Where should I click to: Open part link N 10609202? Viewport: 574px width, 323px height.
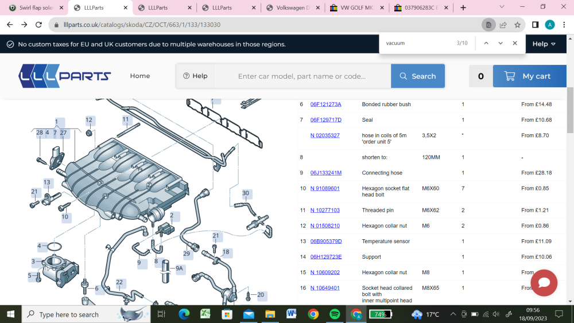tap(325, 273)
